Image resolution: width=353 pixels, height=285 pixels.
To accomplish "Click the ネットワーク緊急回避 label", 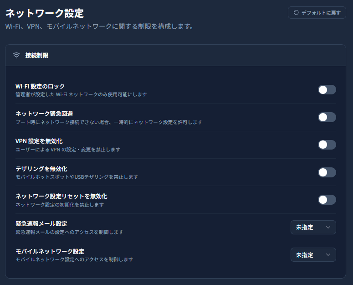I will click(44, 114).
